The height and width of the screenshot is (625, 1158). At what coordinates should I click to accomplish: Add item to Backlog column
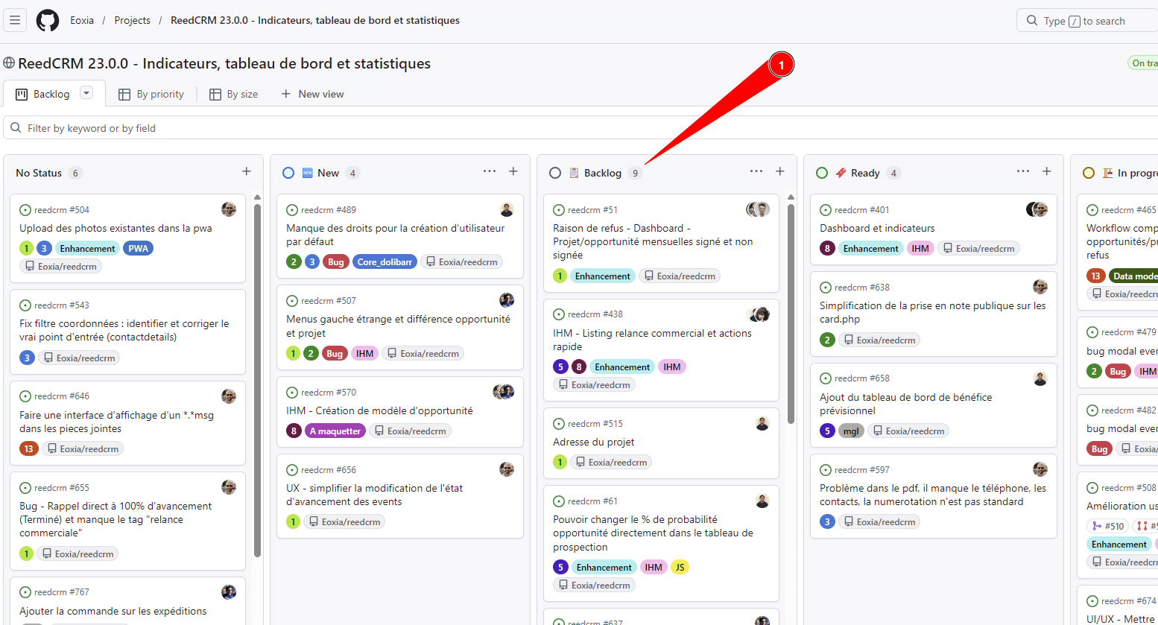(x=780, y=171)
